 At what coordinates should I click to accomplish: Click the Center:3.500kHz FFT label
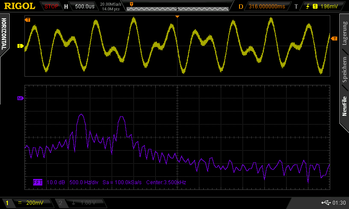tap(166, 182)
